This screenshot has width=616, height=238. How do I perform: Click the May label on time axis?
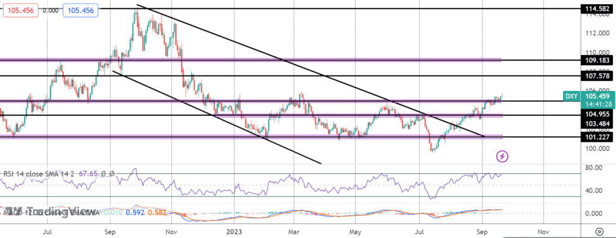pos(354,231)
